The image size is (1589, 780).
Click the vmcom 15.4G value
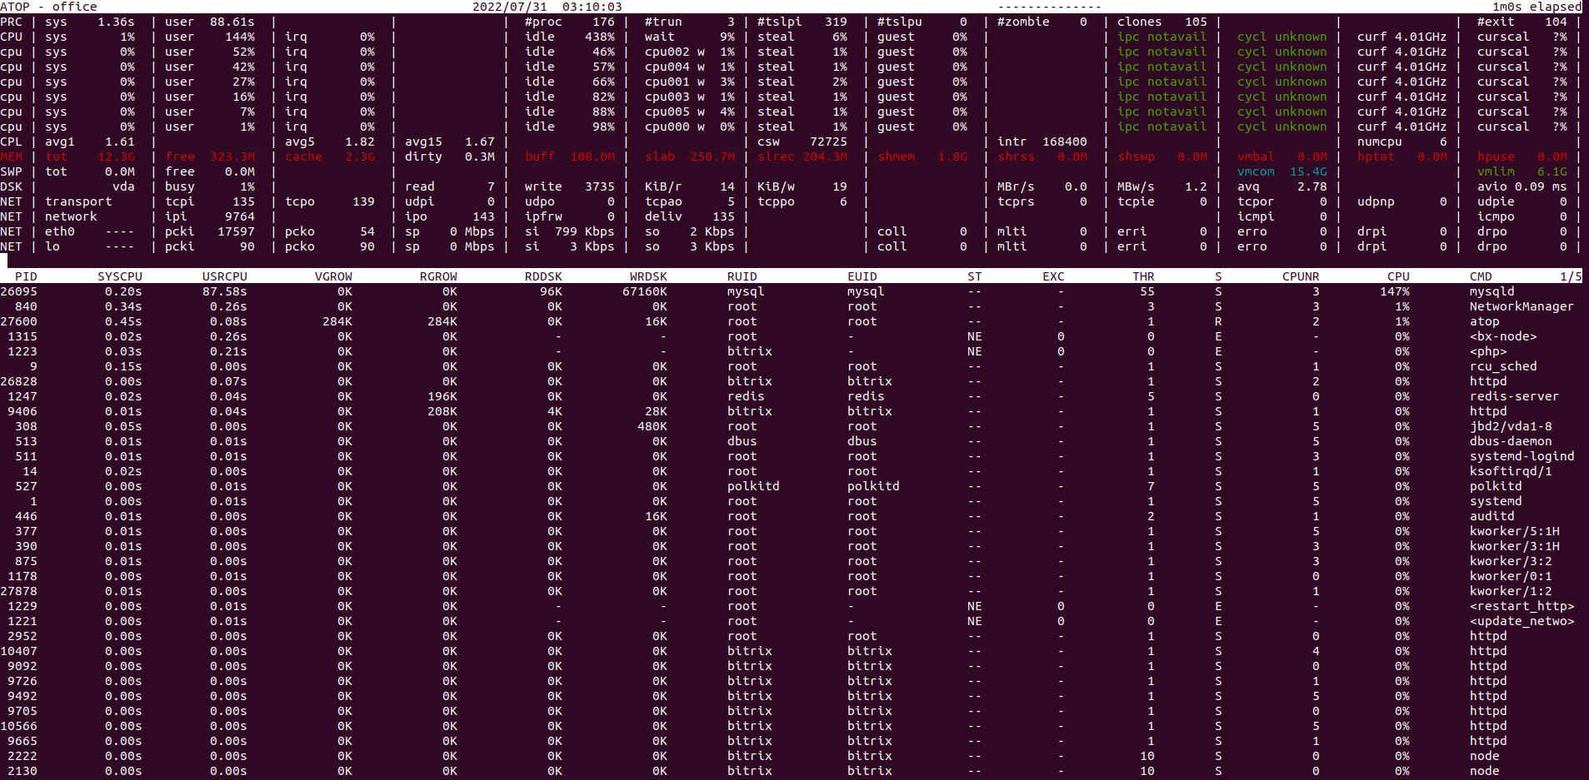coord(1282,171)
